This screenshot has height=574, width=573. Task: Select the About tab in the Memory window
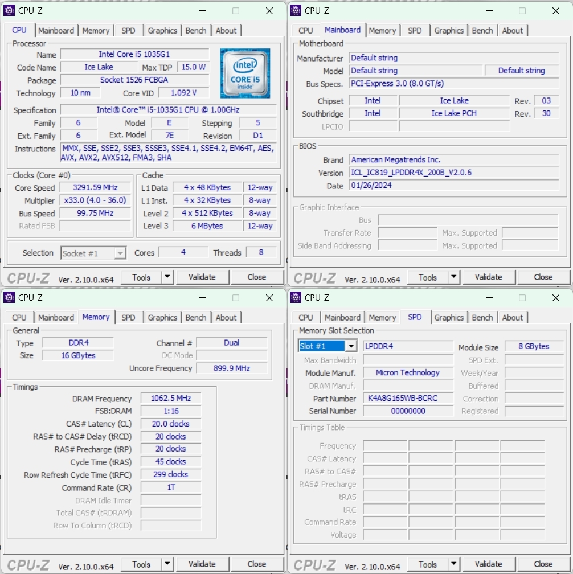[226, 318]
